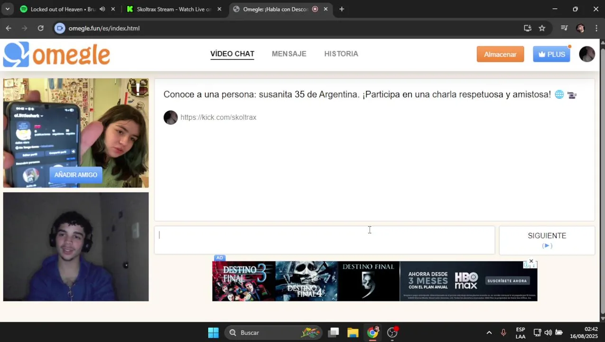Open the Chrome profile avatar
Viewport: 605px width, 342px height.
point(580,28)
